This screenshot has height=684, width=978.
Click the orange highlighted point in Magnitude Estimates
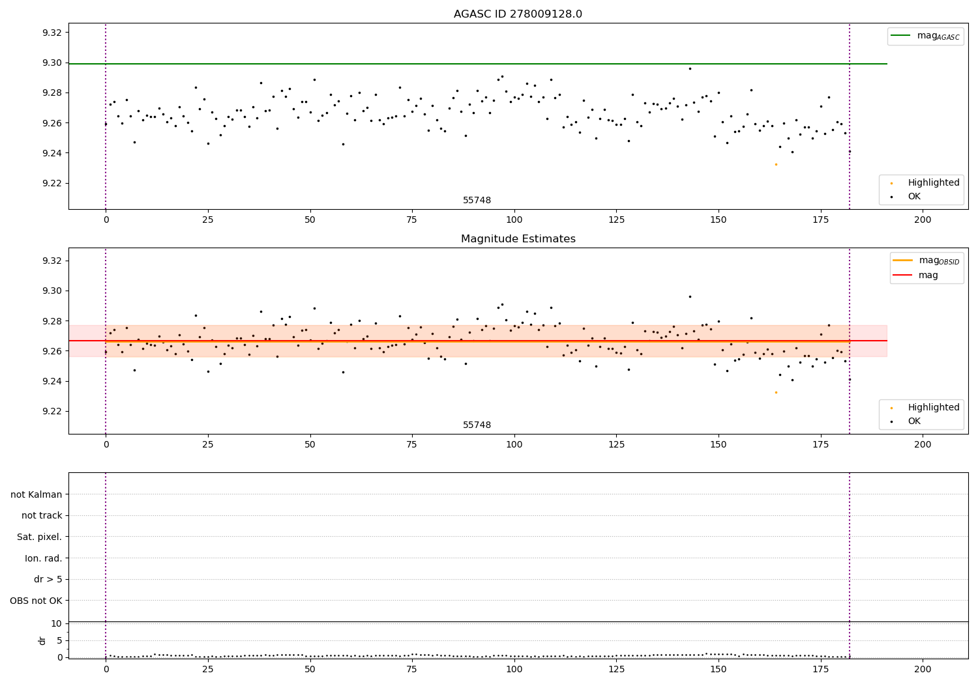tap(776, 392)
